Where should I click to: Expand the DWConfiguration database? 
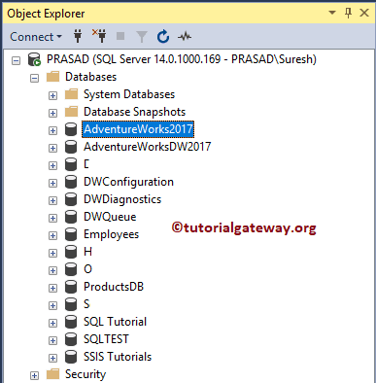pyautogui.click(x=52, y=183)
